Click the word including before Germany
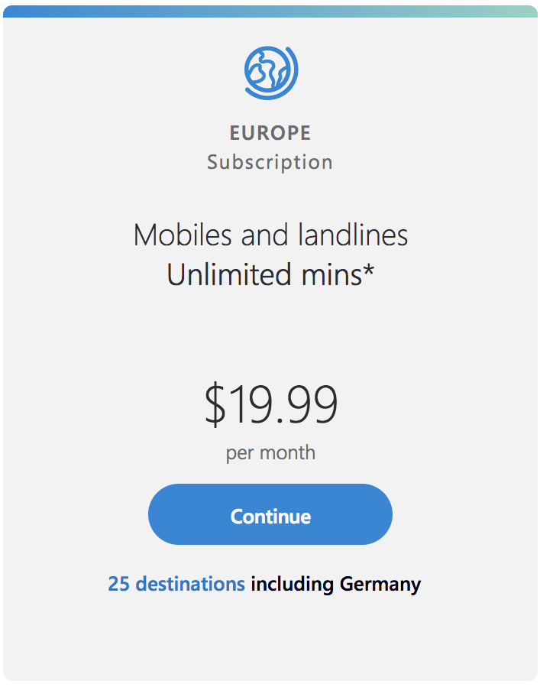This screenshot has height=687, width=540. click(x=293, y=585)
